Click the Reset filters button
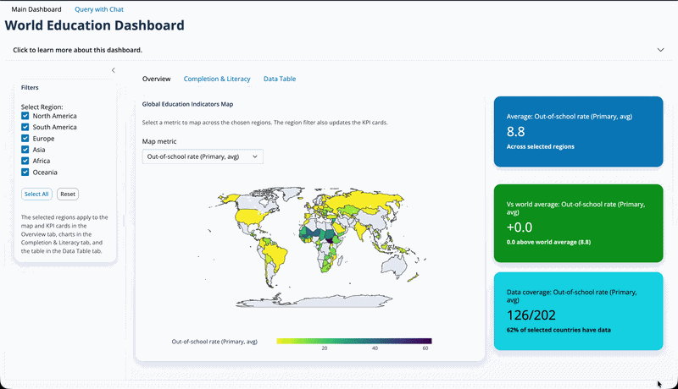This screenshot has width=678, height=389. 68,194
